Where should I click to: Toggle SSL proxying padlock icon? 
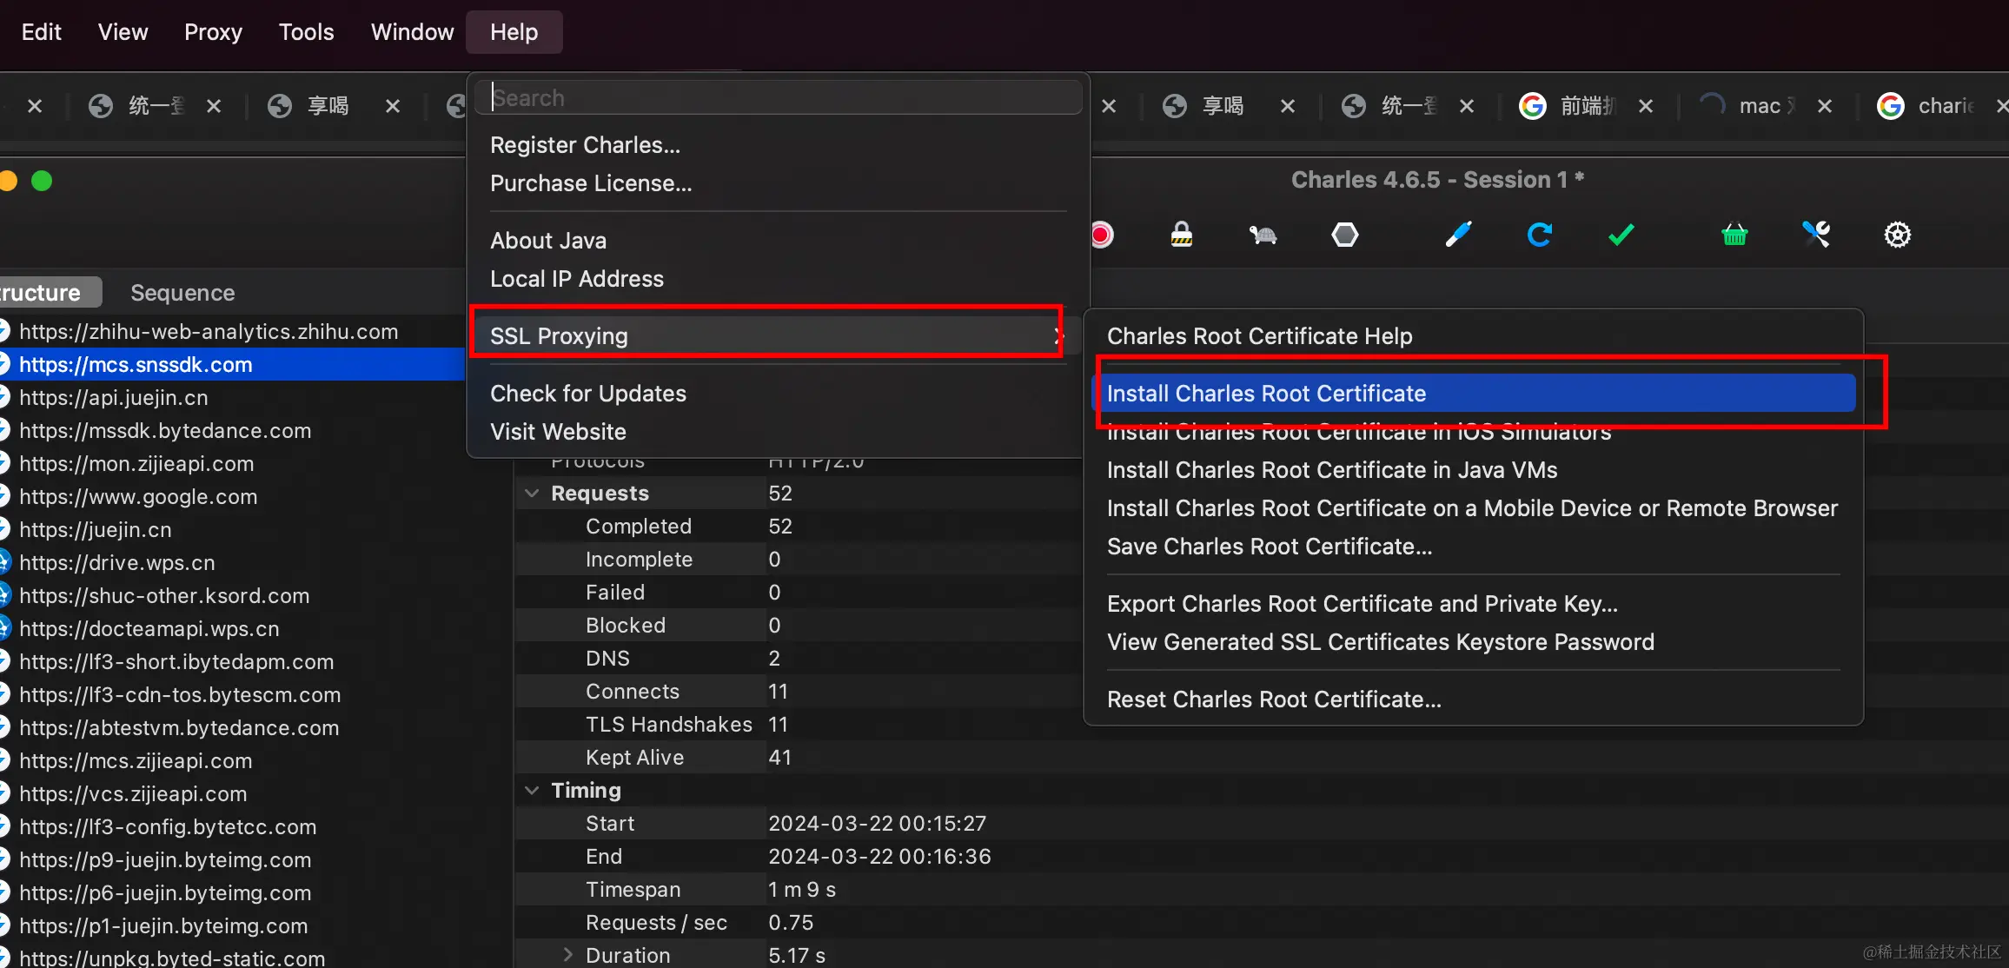coord(1182,235)
